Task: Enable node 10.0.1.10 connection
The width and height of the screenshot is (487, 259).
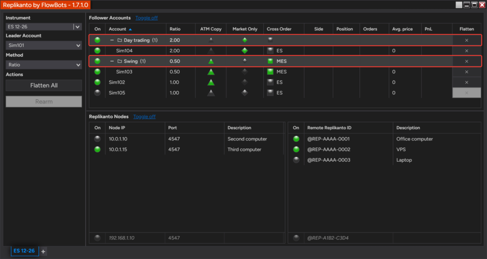Action: point(97,139)
